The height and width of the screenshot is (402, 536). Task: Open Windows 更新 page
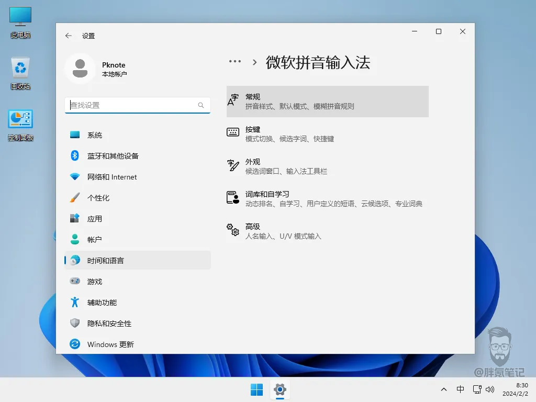(x=138, y=344)
